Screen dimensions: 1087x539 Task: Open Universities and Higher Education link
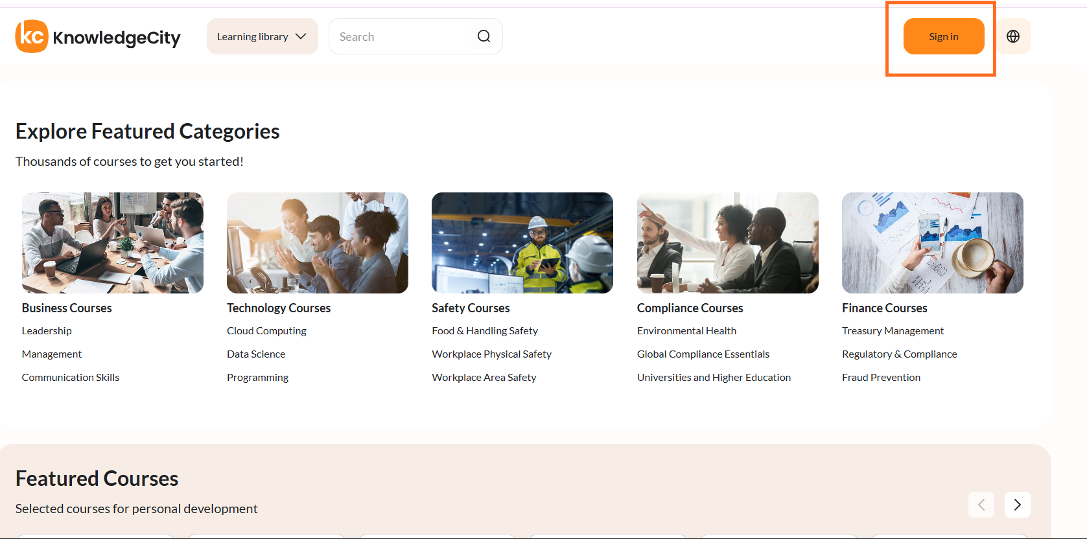(714, 378)
